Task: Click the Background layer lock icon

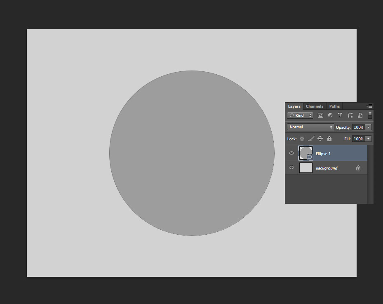Action: click(358, 168)
